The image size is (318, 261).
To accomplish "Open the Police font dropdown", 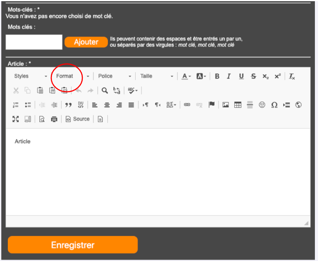I will 114,76.
